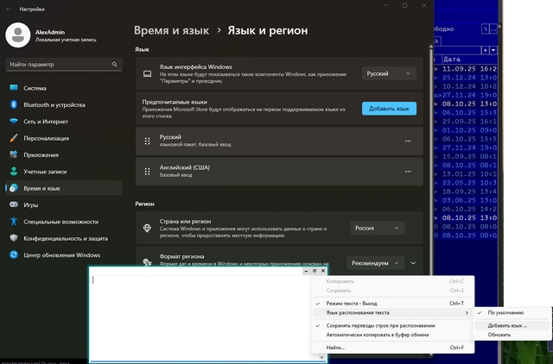The image size is (553, 364).
Task: Open the three-dot menu for Английский (США)
Action: 408,168
